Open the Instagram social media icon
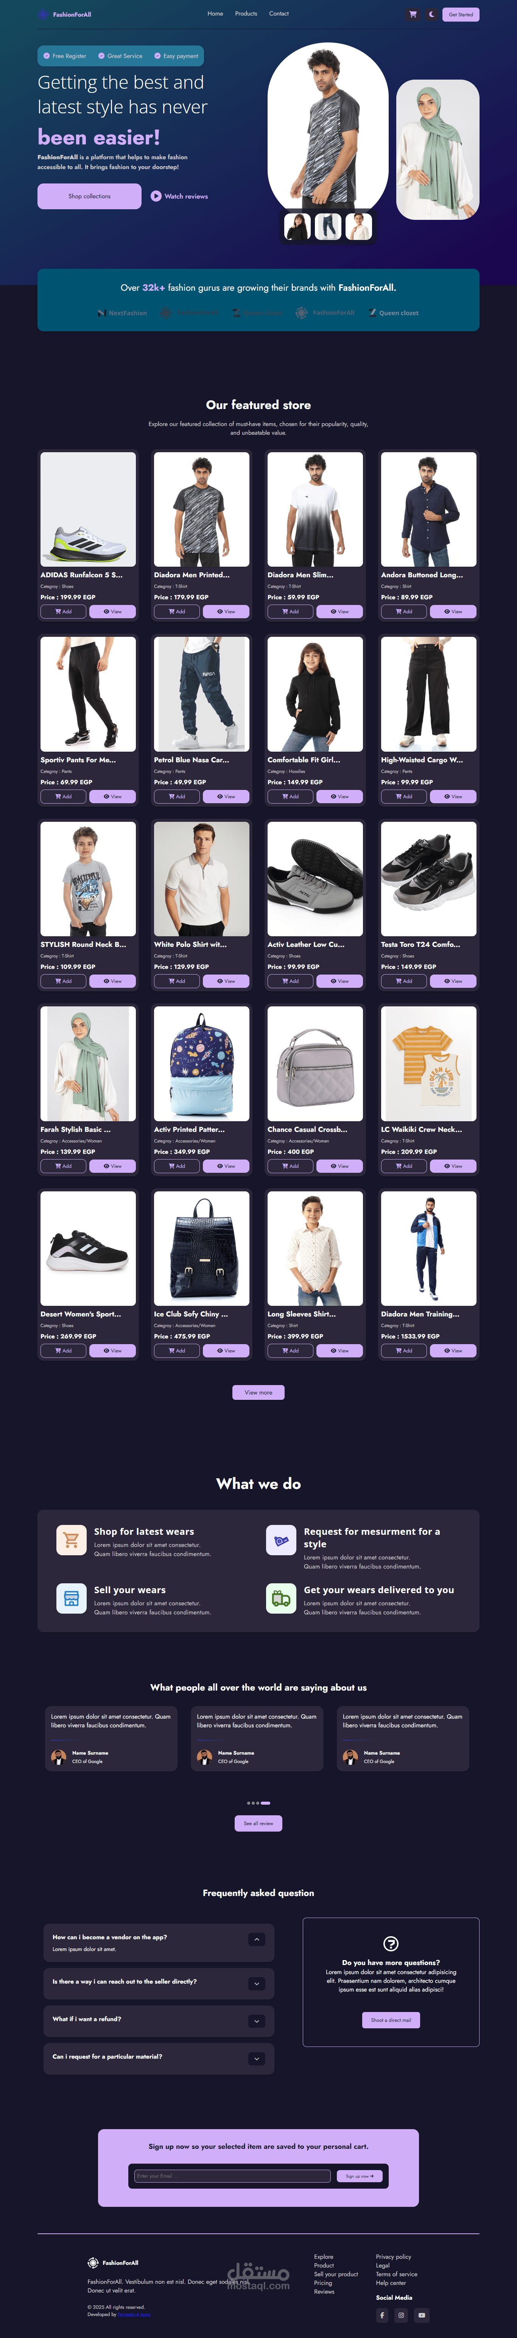The width and height of the screenshot is (517, 2338). point(401,2314)
